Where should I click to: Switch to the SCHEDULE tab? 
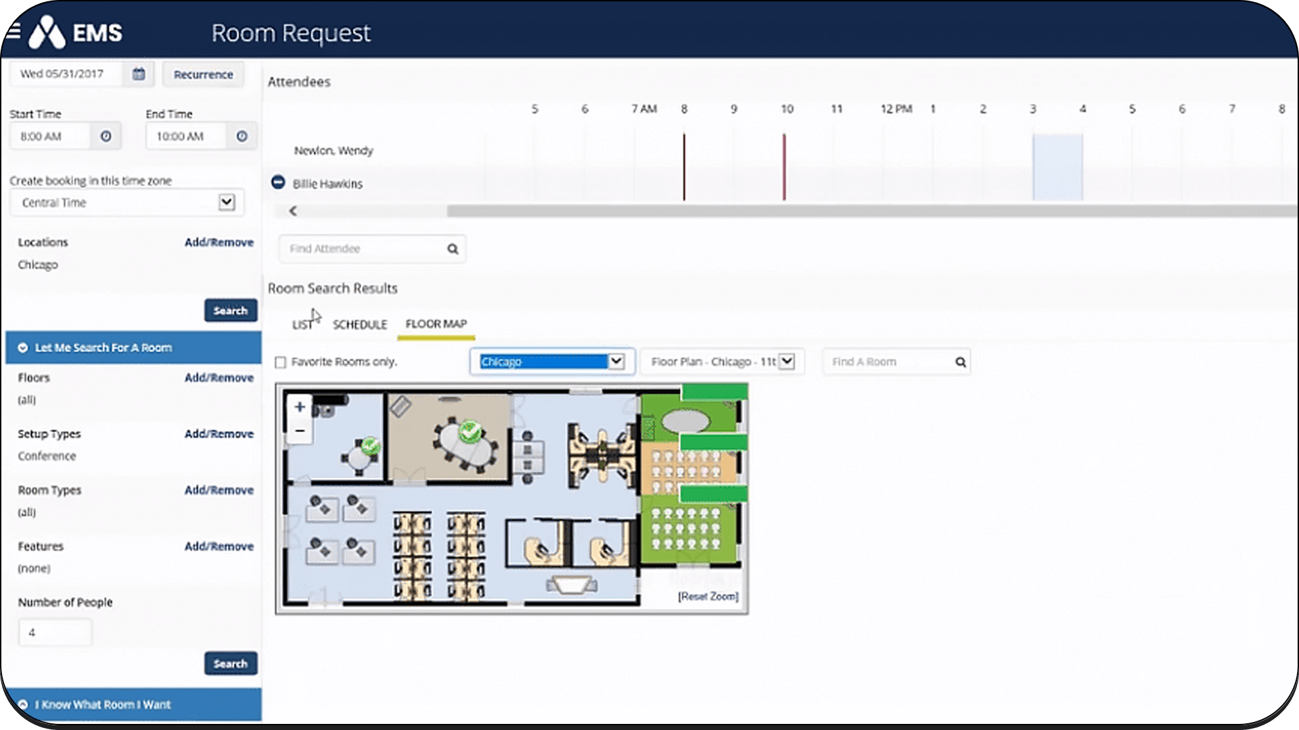tap(359, 324)
